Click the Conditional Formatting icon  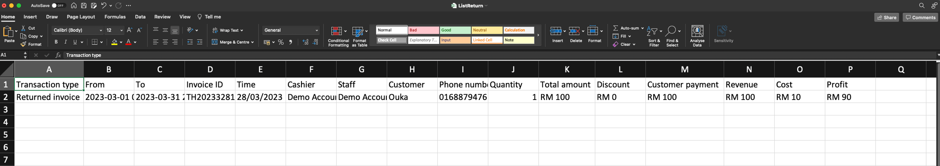336,31
